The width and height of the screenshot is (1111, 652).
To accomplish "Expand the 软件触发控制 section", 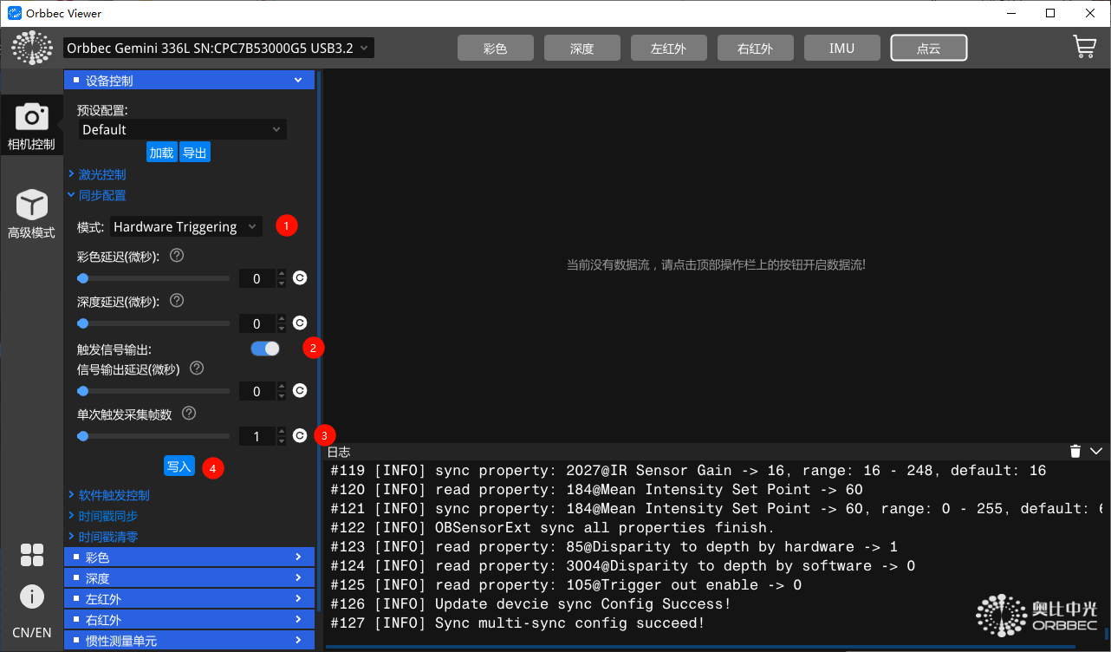I will pyautogui.click(x=114, y=495).
